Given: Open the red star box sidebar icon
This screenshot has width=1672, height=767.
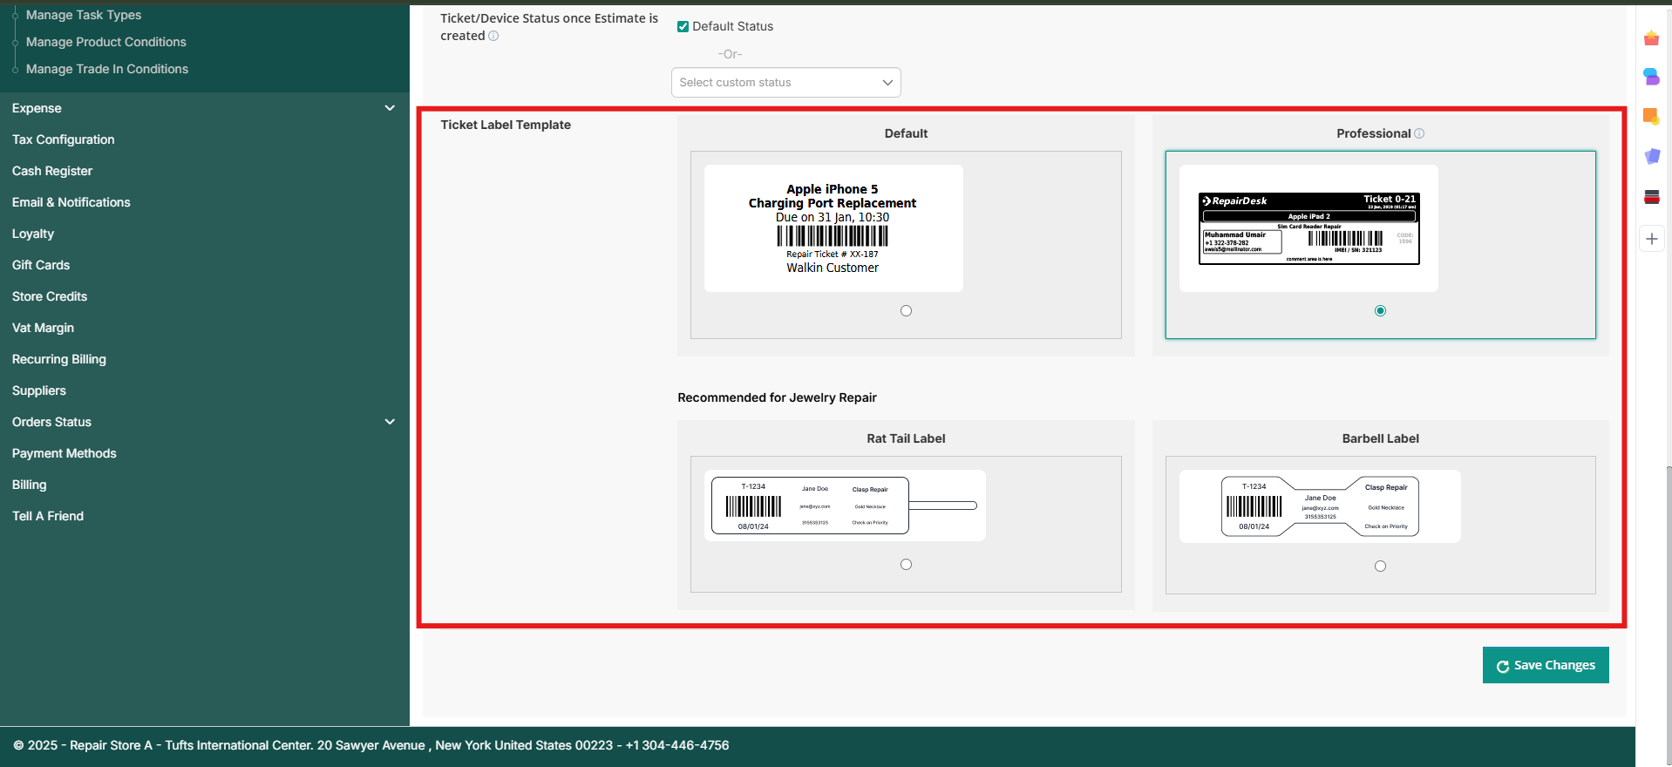Looking at the screenshot, I should tap(1651, 38).
